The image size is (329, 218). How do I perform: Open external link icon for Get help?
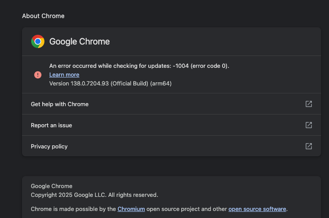[x=309, y=104]
